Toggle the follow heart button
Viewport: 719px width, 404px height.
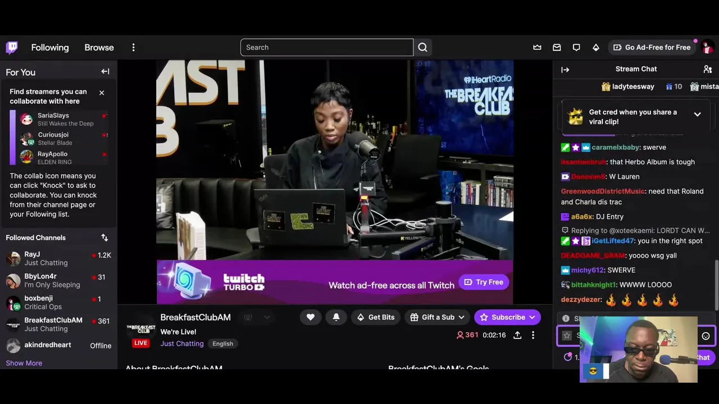click(311, 318)
